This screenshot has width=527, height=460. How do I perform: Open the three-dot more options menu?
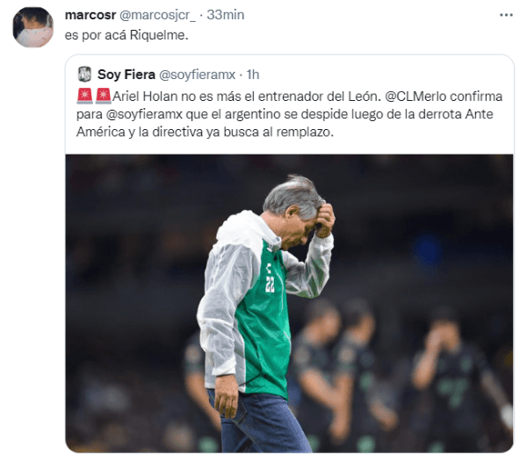505,16
